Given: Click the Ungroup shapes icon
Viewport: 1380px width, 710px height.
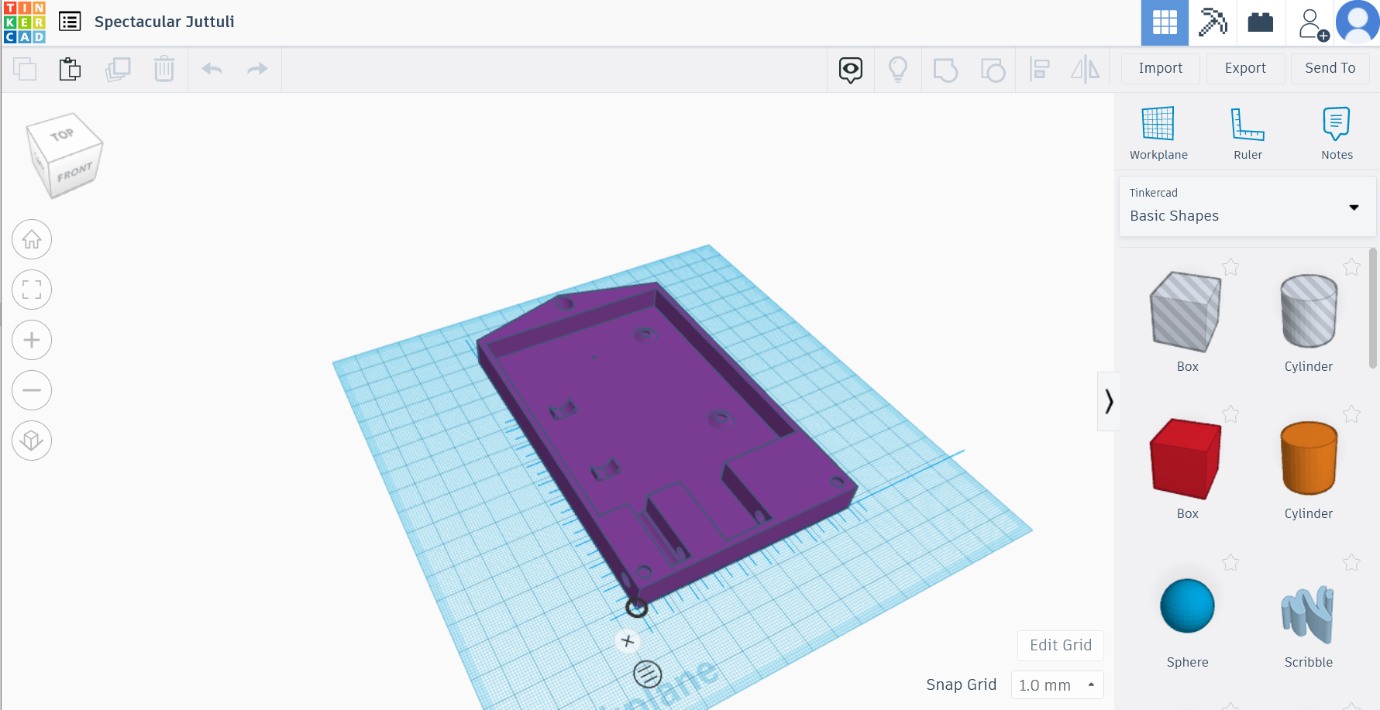Looking at the screenshot, I should (x=993, y=70).
